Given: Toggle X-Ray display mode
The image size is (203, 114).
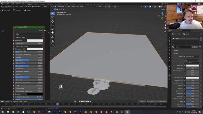Looking at the screenshot, I should pos(155,7).
